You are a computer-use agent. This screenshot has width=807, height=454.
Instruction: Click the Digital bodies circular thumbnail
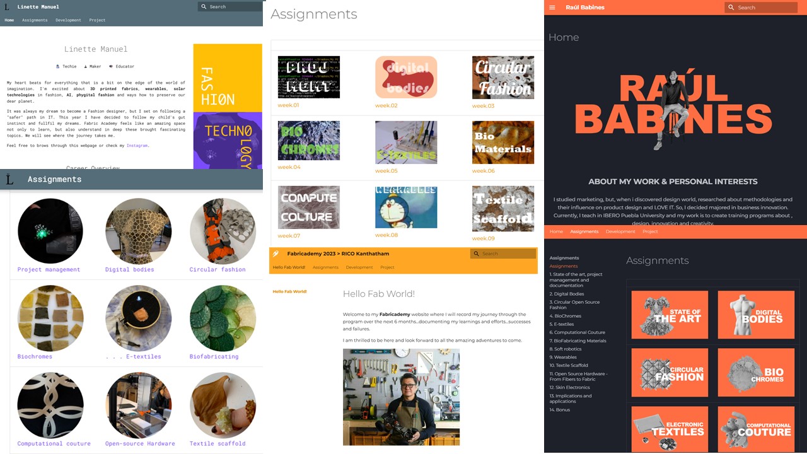139,231
